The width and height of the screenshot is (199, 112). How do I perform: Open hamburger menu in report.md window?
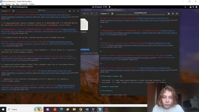tap(74, 11)
